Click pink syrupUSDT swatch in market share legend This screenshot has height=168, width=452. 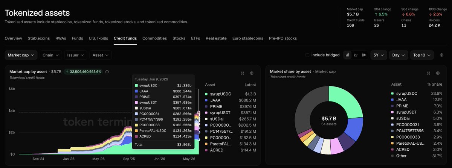[x=393, y=112]
